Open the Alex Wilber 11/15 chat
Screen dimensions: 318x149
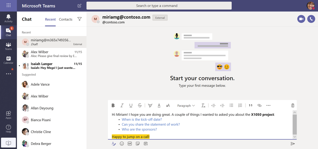52,54
